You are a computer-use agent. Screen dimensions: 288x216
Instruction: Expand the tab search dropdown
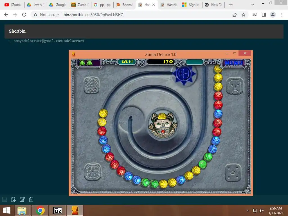253,5
